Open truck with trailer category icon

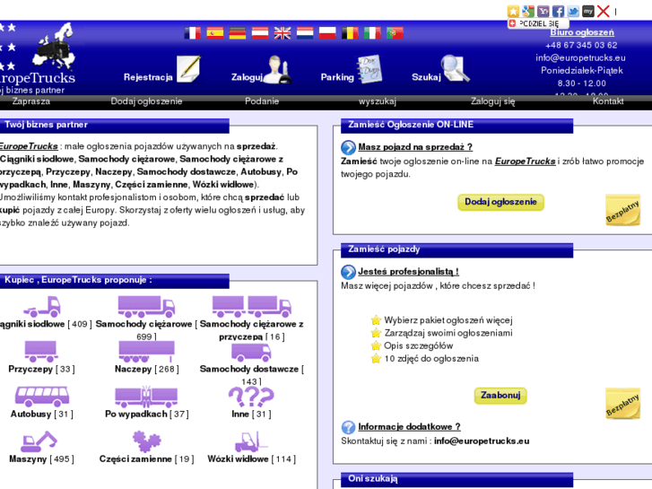pos(252,307)
